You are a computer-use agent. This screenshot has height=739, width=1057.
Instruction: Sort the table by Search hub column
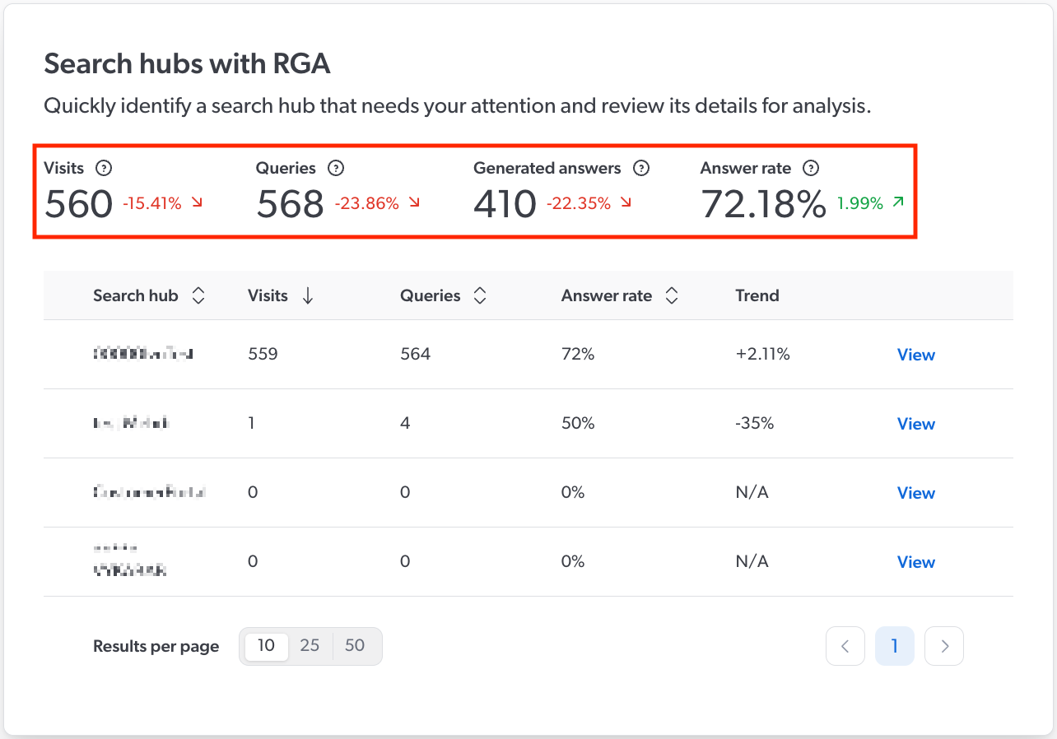pyautogui.click(x=198, y=295)
